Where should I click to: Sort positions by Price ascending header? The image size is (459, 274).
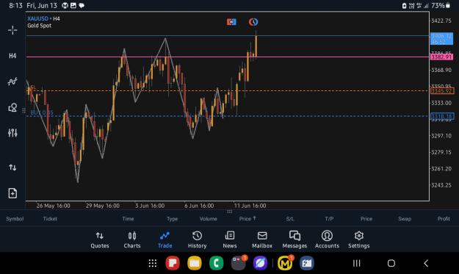pos(247,219)
